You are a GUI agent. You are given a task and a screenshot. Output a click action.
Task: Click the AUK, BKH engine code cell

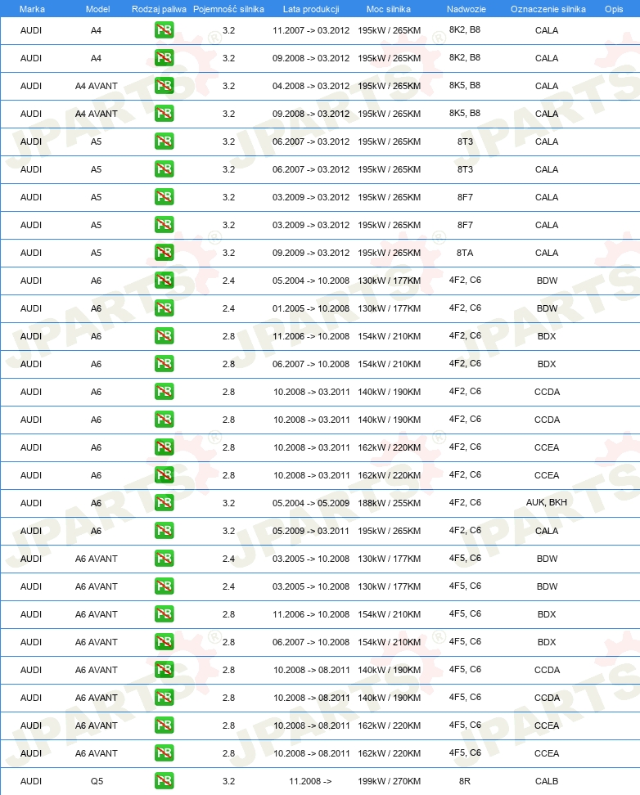tap(547, 502)
